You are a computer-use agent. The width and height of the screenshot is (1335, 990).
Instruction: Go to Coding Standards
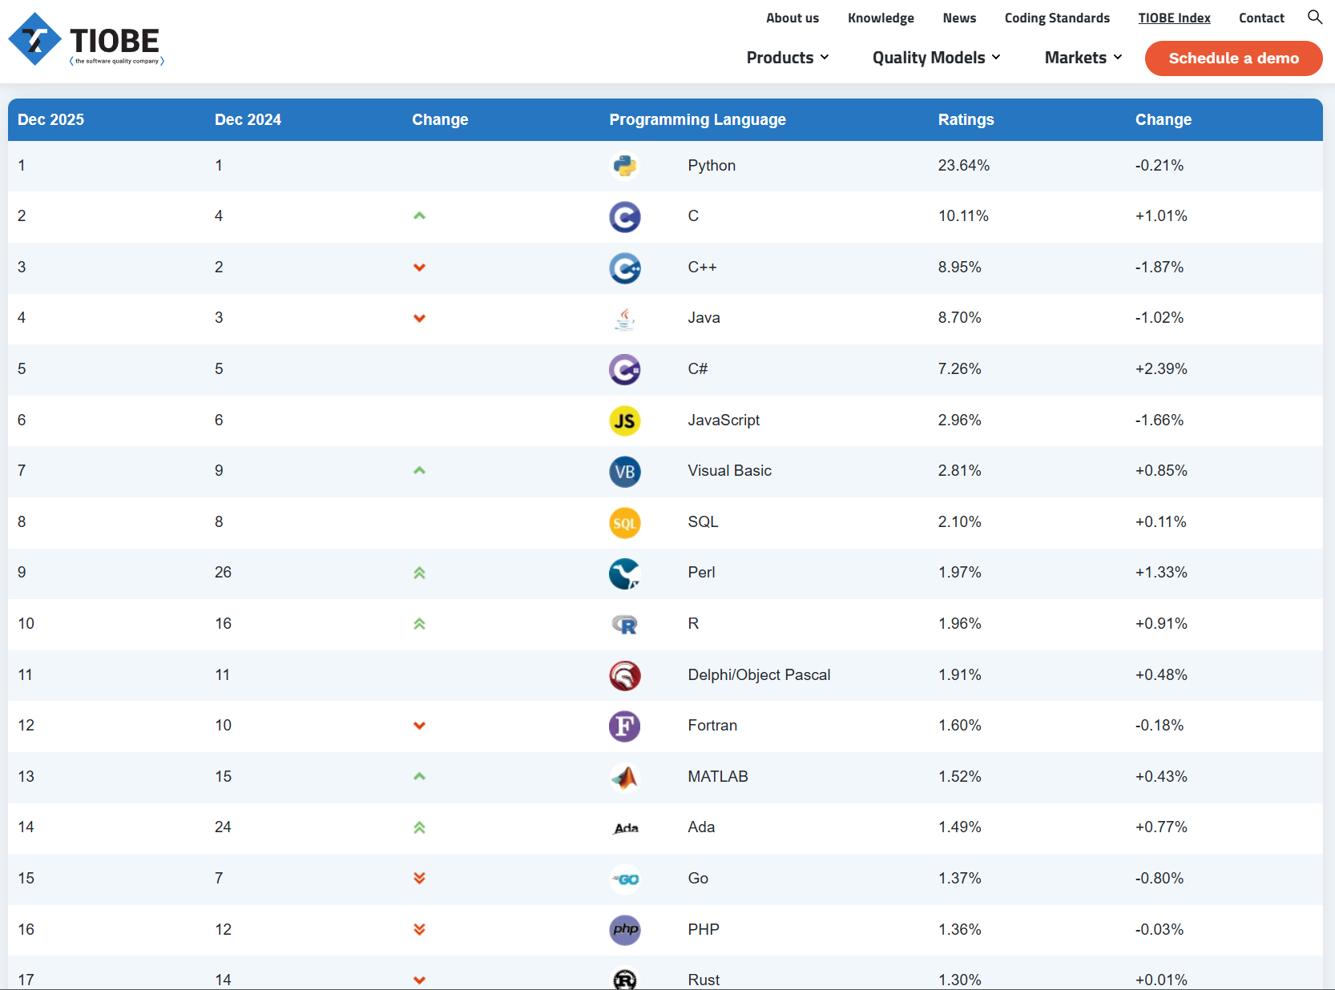[1057, 18]
